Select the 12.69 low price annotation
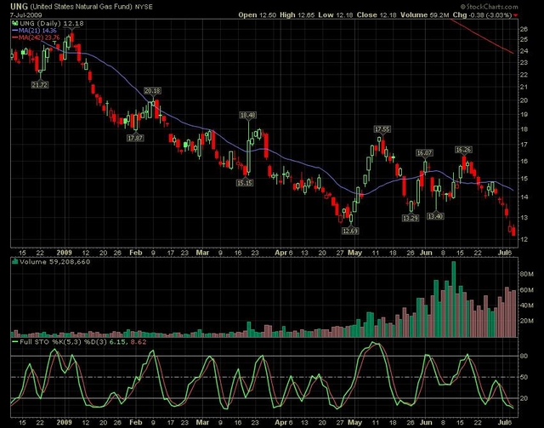The height and width of the screenshot is (428, 544). coord(348,230)
